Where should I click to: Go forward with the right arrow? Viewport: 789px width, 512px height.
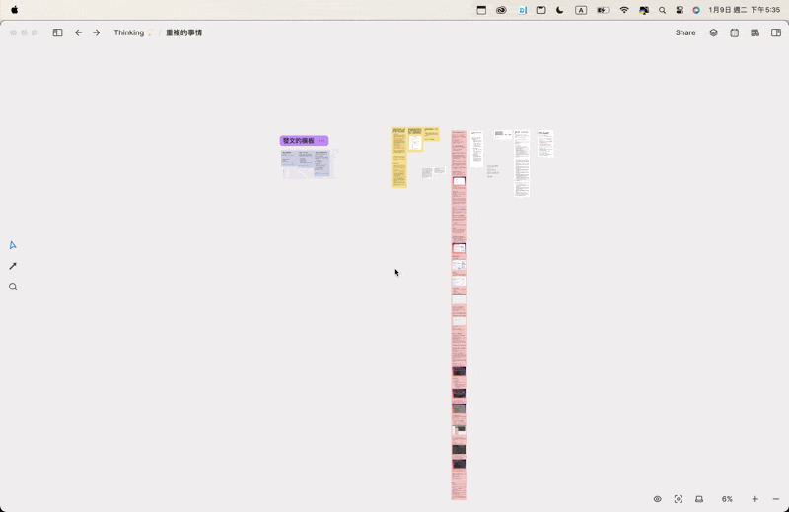[x=96, y=32]
